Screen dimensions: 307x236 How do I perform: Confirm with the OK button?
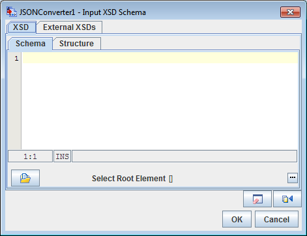pos(237,219)
